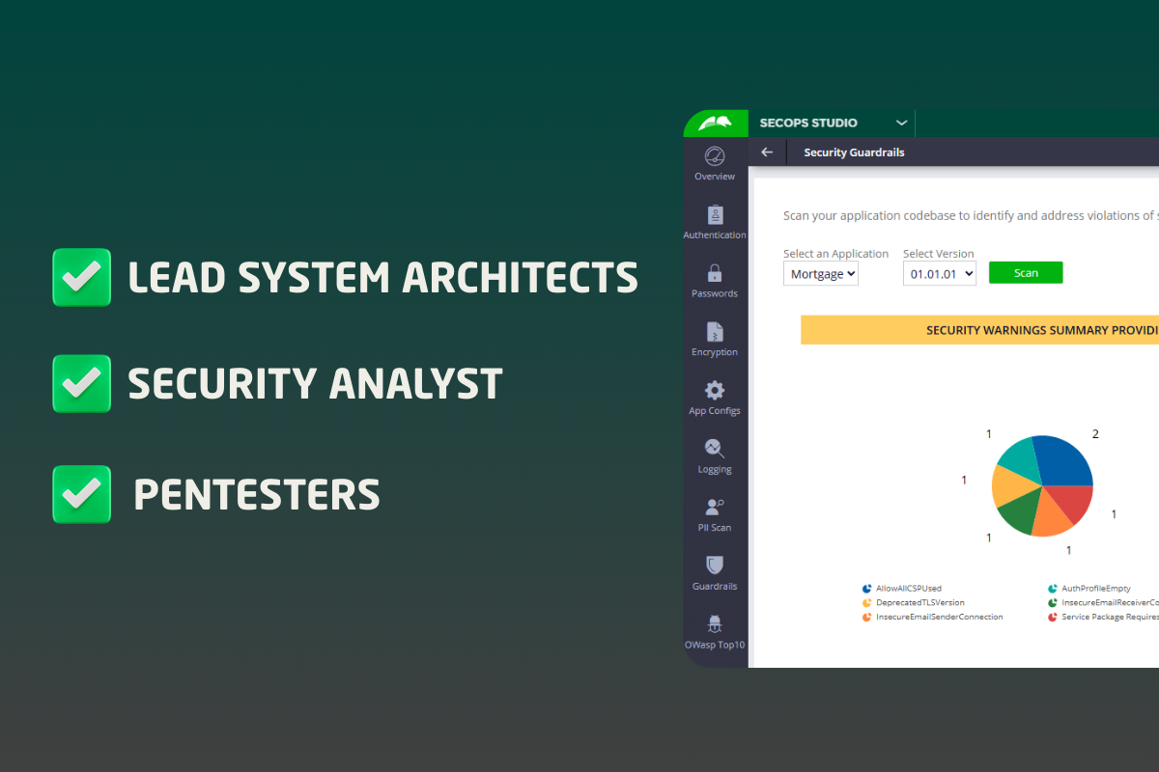Click the Security Analyst text
The height and width of the screenshot is (772, 1159).
click(315, 384)
